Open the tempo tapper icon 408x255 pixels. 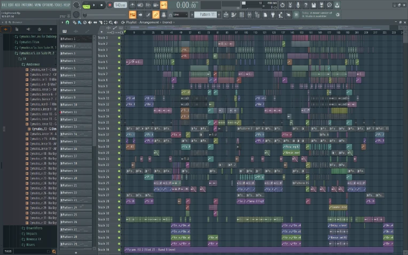[280, 15]
